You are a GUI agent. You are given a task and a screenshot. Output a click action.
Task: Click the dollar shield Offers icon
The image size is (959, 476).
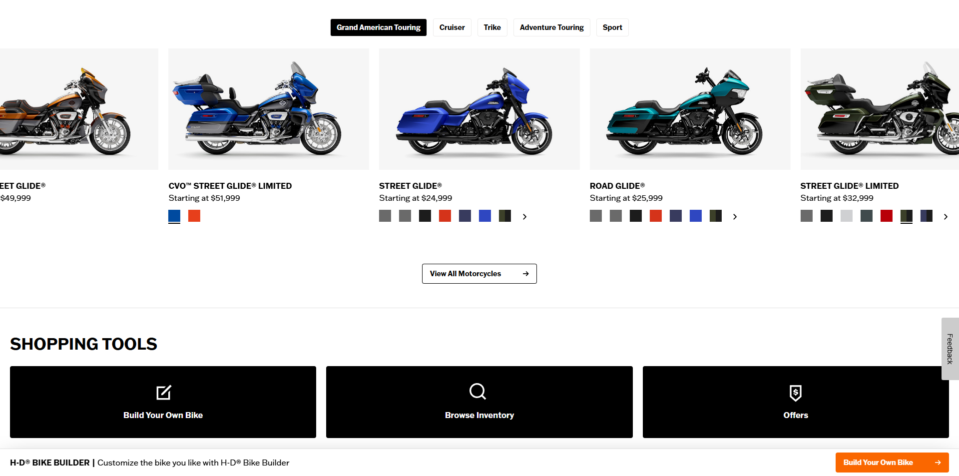tap(796, 393)
